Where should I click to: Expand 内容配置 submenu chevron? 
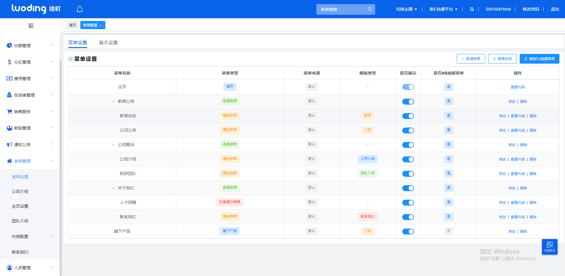52,236
